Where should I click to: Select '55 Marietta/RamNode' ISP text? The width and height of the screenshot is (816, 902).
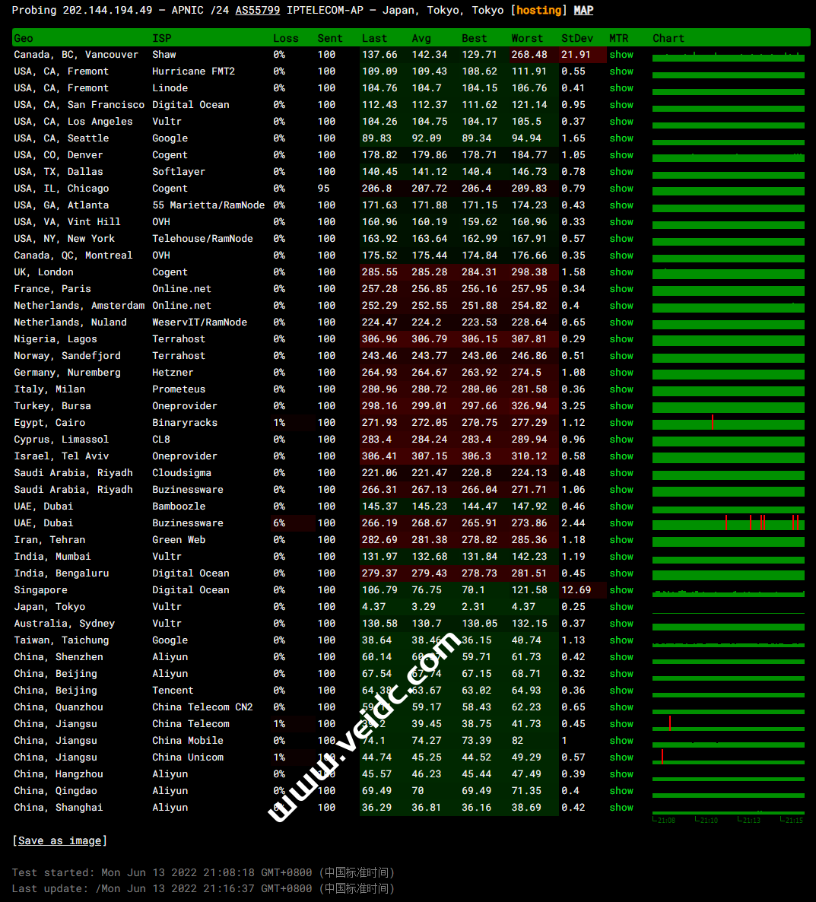coord(208,205)
